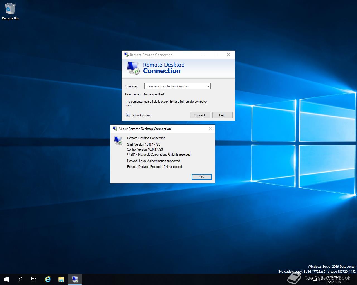The width and height of the screenshot is (357, 285).
Task: Open the About dialog title bar icon menu
Action: [x=115, y=129]
